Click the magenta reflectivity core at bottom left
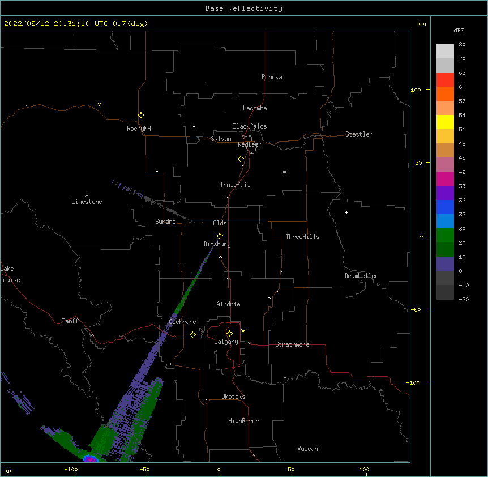The image size is (488, 477). click(90, 459)
